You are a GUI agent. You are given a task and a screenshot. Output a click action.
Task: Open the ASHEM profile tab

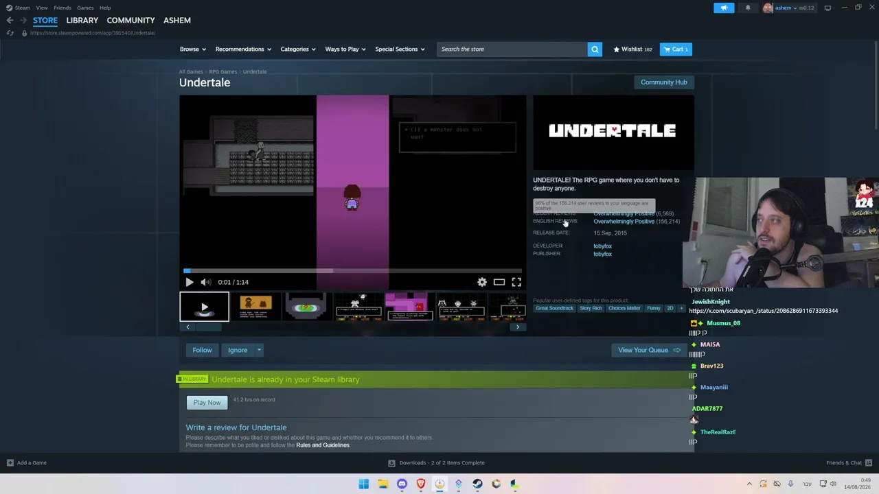click(x=177, y=21)
